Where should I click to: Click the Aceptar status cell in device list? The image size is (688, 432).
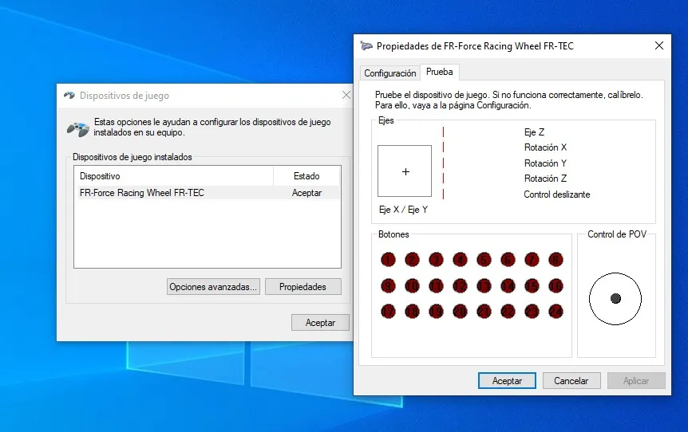306,193
